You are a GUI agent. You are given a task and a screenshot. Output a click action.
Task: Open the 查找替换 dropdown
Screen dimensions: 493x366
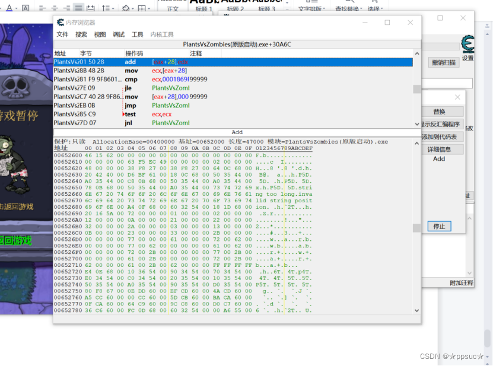point(349,8)
